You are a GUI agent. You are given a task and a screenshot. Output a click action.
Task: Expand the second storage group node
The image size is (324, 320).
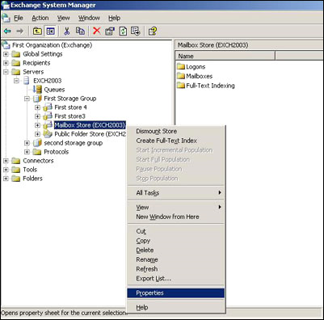[x=27, y=143]
